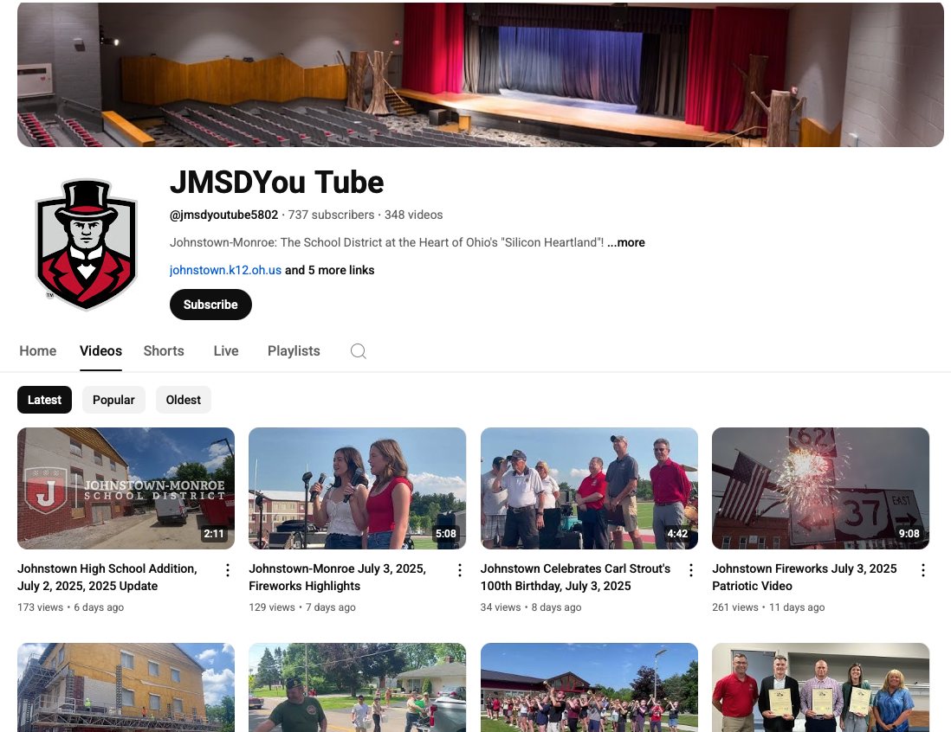Subscribe to JMSDYou Tube channel
951x732 pixels.
[x=210, y=305]
